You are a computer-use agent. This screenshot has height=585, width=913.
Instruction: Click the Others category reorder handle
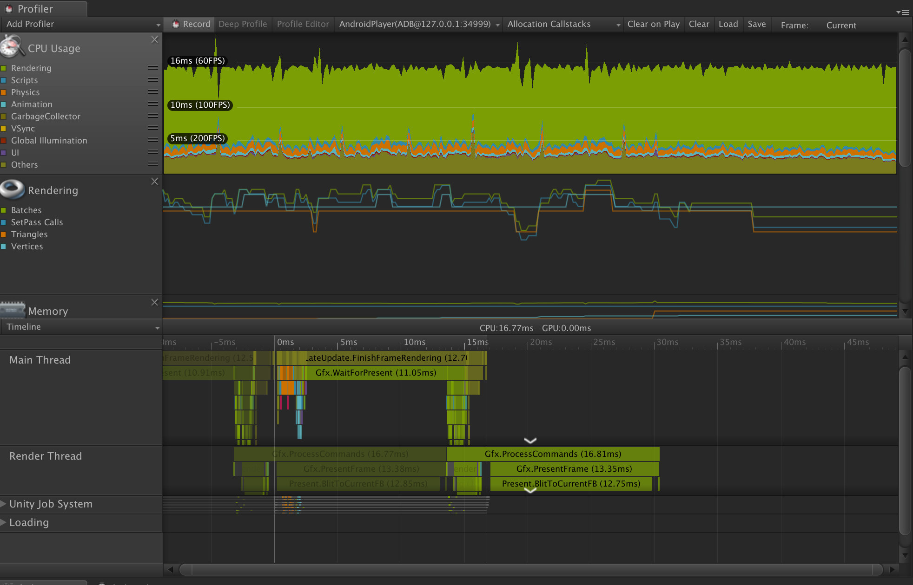[x=152, y=164]
